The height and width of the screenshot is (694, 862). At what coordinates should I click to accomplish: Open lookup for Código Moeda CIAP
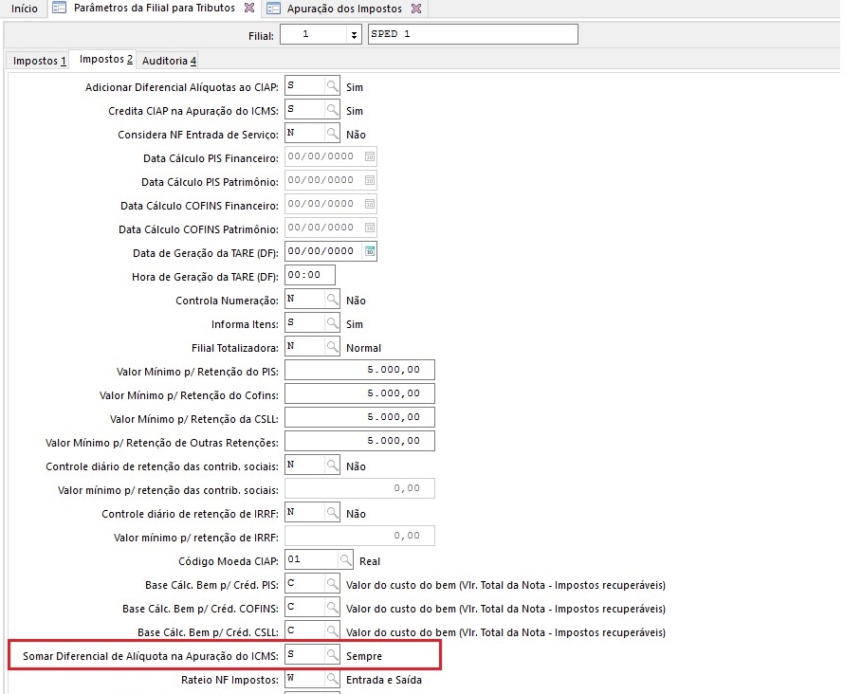coord(345,560)
